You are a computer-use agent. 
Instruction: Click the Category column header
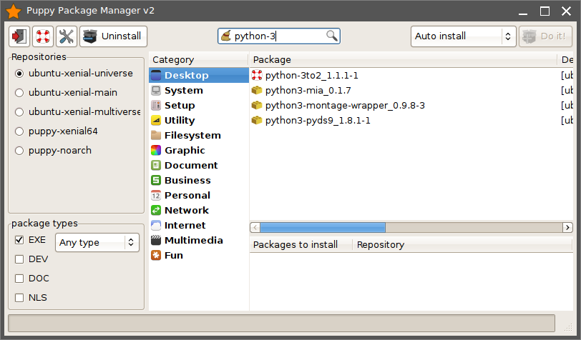199,59
